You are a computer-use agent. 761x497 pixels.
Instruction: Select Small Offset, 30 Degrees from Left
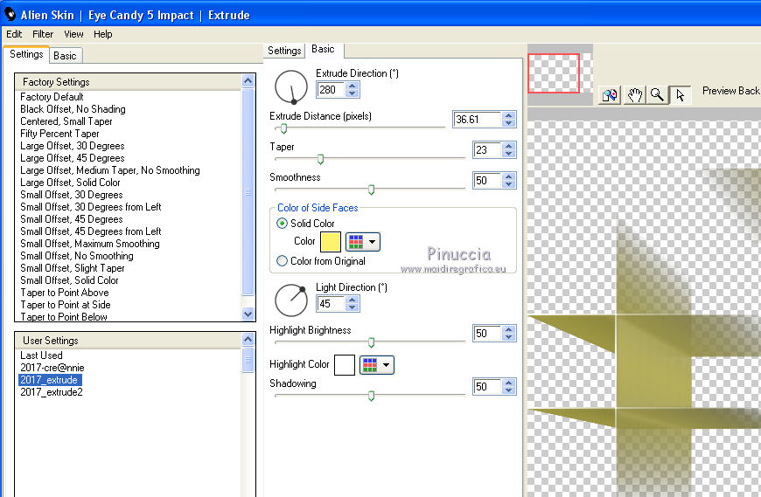(91, 207)
